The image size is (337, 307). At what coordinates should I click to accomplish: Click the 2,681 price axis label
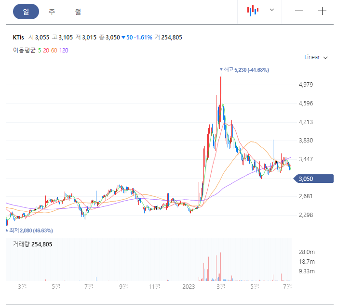click(x=306, y=196)
